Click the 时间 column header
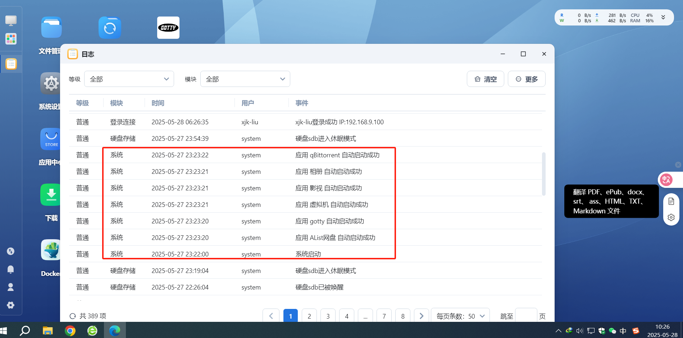The height and width of the screenshot is (338, 683). click(x=158, y=103)
